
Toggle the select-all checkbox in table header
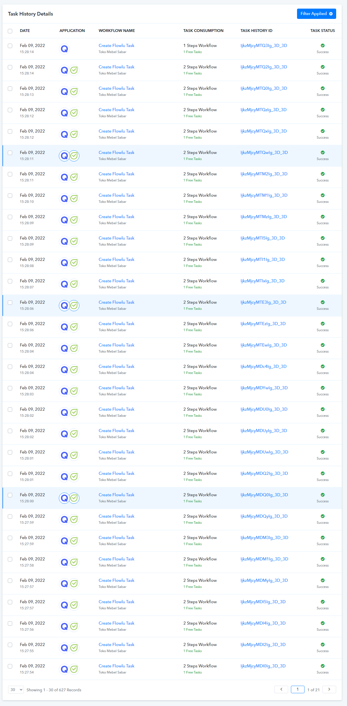click(x=10, y=31)
